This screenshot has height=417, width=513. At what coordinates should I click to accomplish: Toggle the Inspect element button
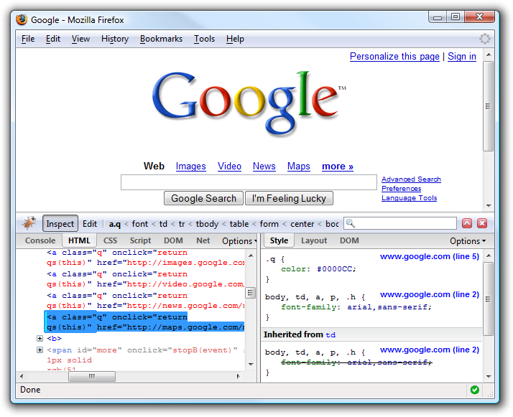60,223
